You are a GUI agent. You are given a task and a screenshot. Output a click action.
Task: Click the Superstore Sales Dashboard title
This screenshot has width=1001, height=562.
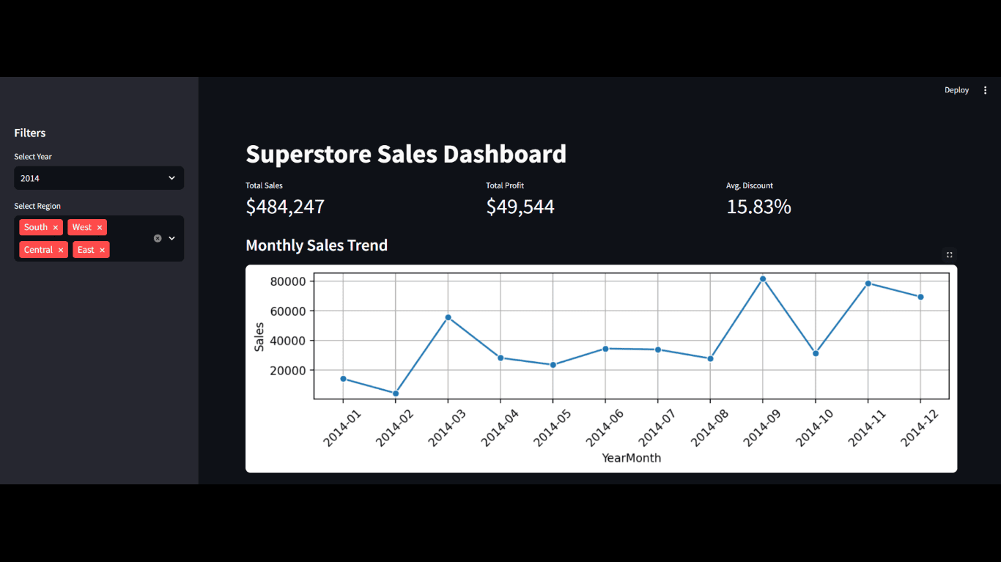coord(406,155)
